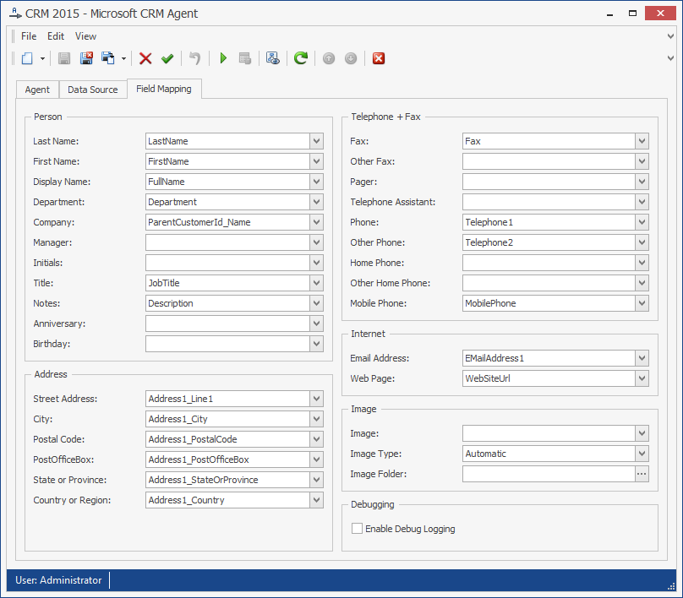The height and width of the screenshot is (598, 683).
Task: Expand the Birthday dropdown
Action: coord(317,344)
